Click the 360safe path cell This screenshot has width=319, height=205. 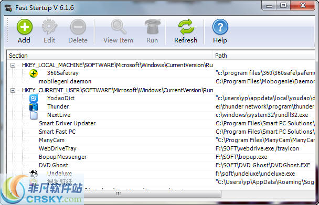pos(265,73)
